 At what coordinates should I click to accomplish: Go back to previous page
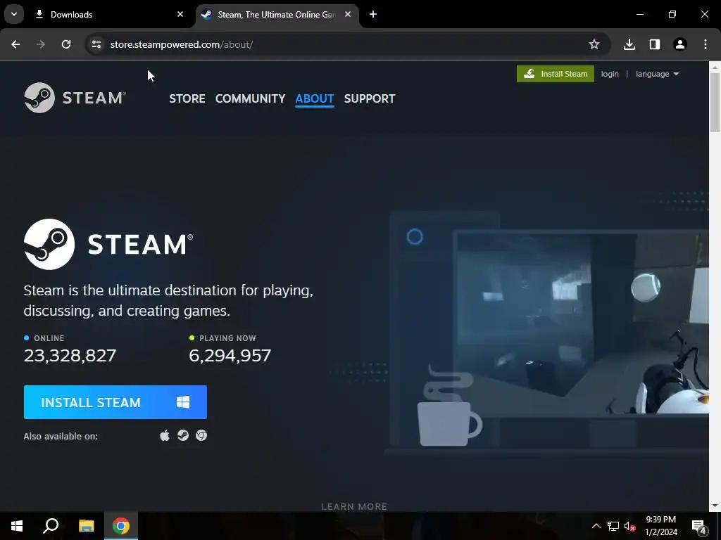tap(15, 44)
